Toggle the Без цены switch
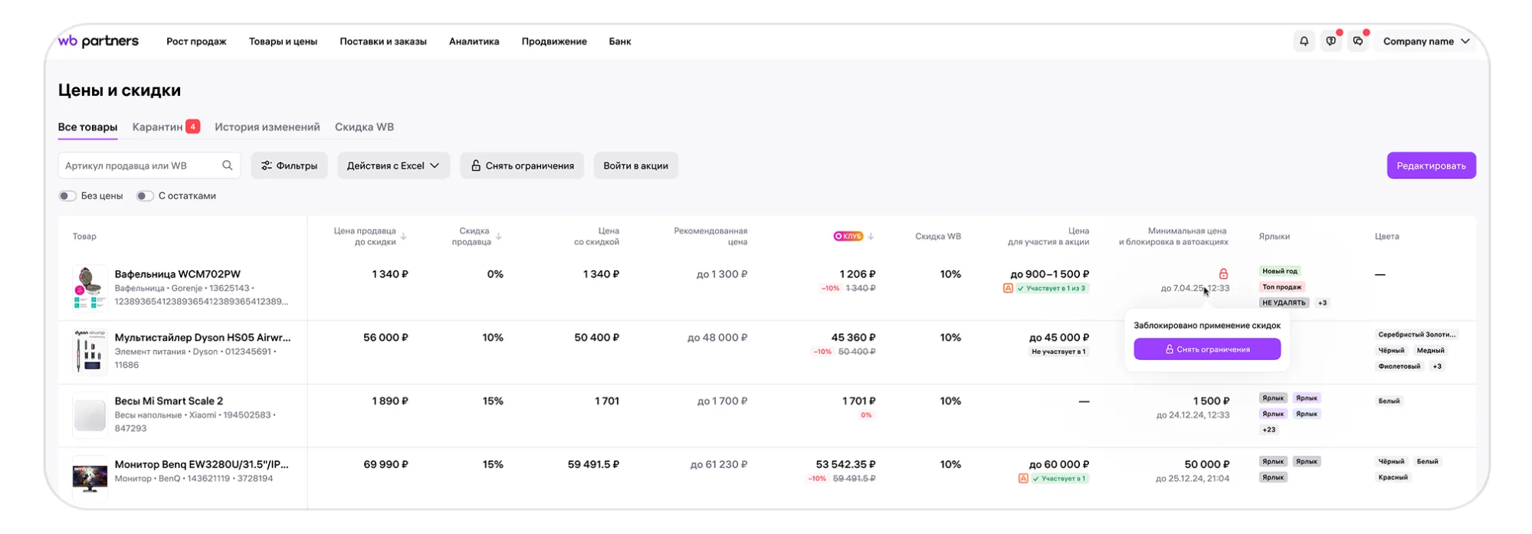 [x=67, y=196]
